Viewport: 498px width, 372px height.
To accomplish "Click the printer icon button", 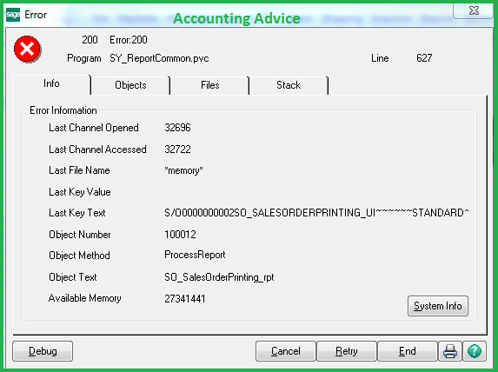I will [449, 351].
